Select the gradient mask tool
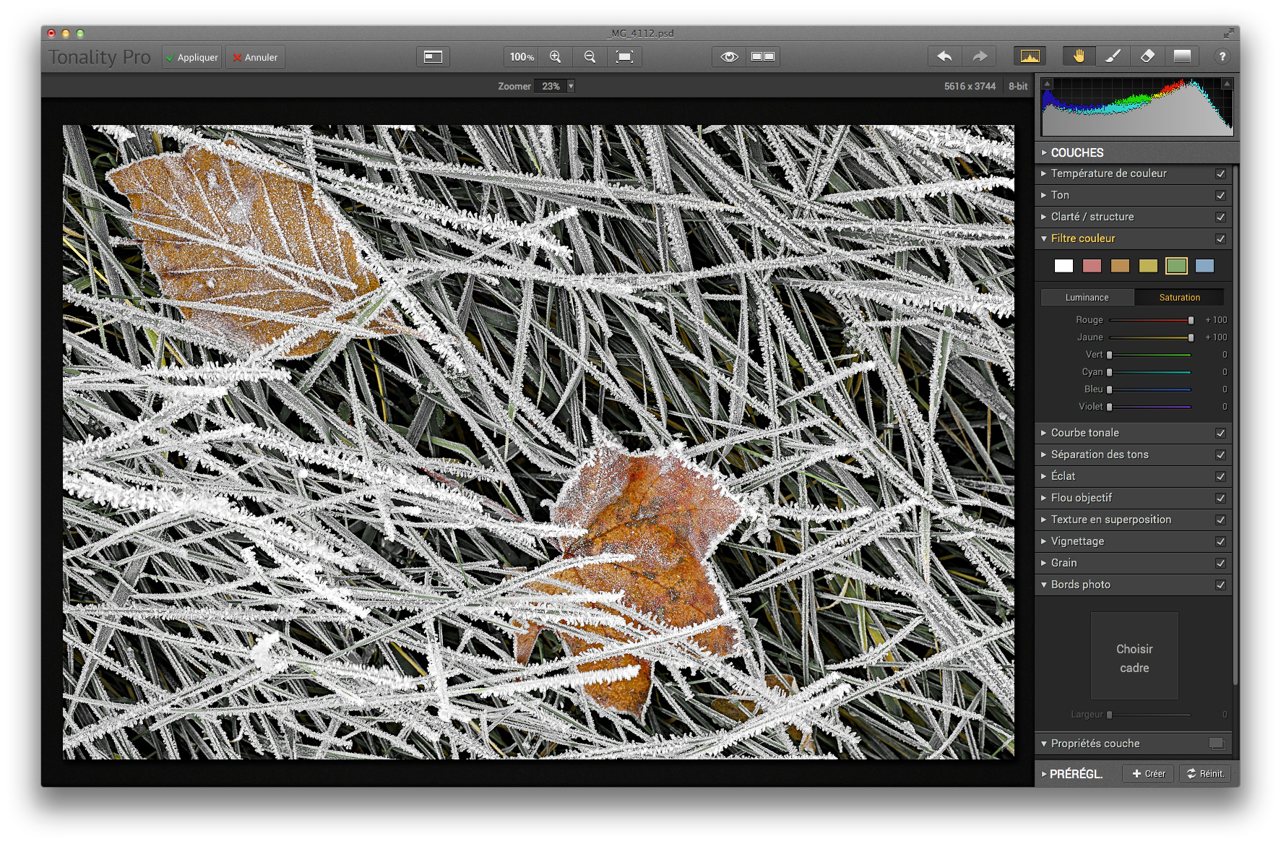 (x=1182, y=57)
